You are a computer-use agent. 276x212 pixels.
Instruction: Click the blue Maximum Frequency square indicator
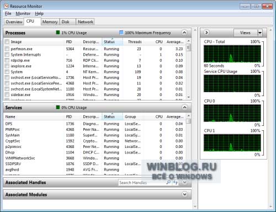click(121, 33)
